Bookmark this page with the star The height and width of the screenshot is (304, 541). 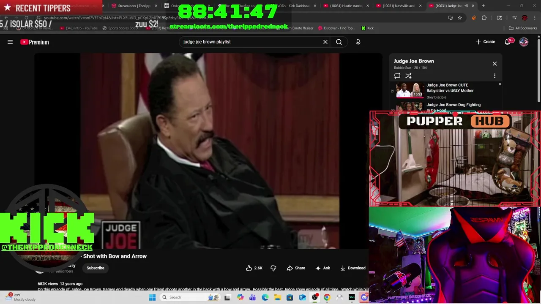pyautogui.click(x=460, y=18)
